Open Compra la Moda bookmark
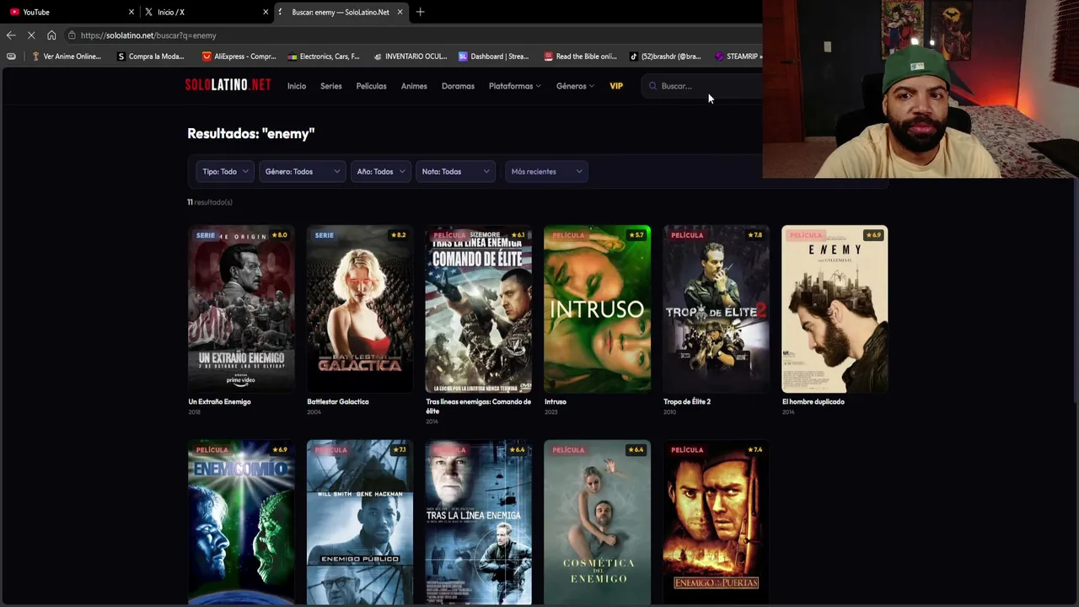Image resolution: width=1079 pixels, height=607 pixels. (x=151, y=56)
